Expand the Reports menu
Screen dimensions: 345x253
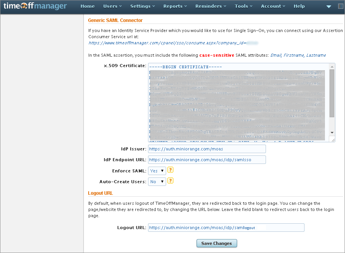(175, 6)
